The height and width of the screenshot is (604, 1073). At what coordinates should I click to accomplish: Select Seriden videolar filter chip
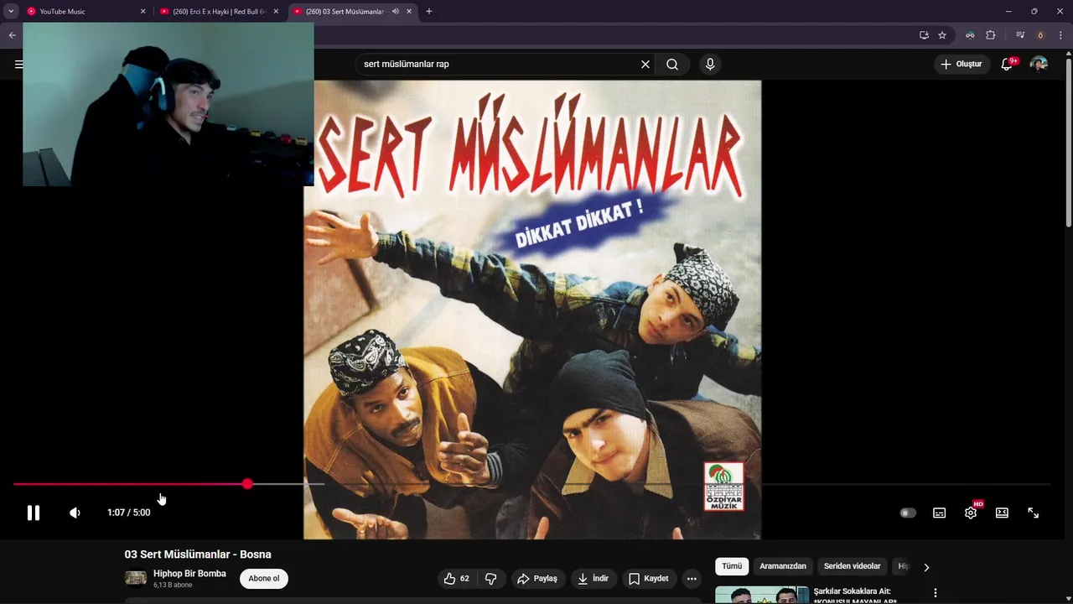(853, 566)
